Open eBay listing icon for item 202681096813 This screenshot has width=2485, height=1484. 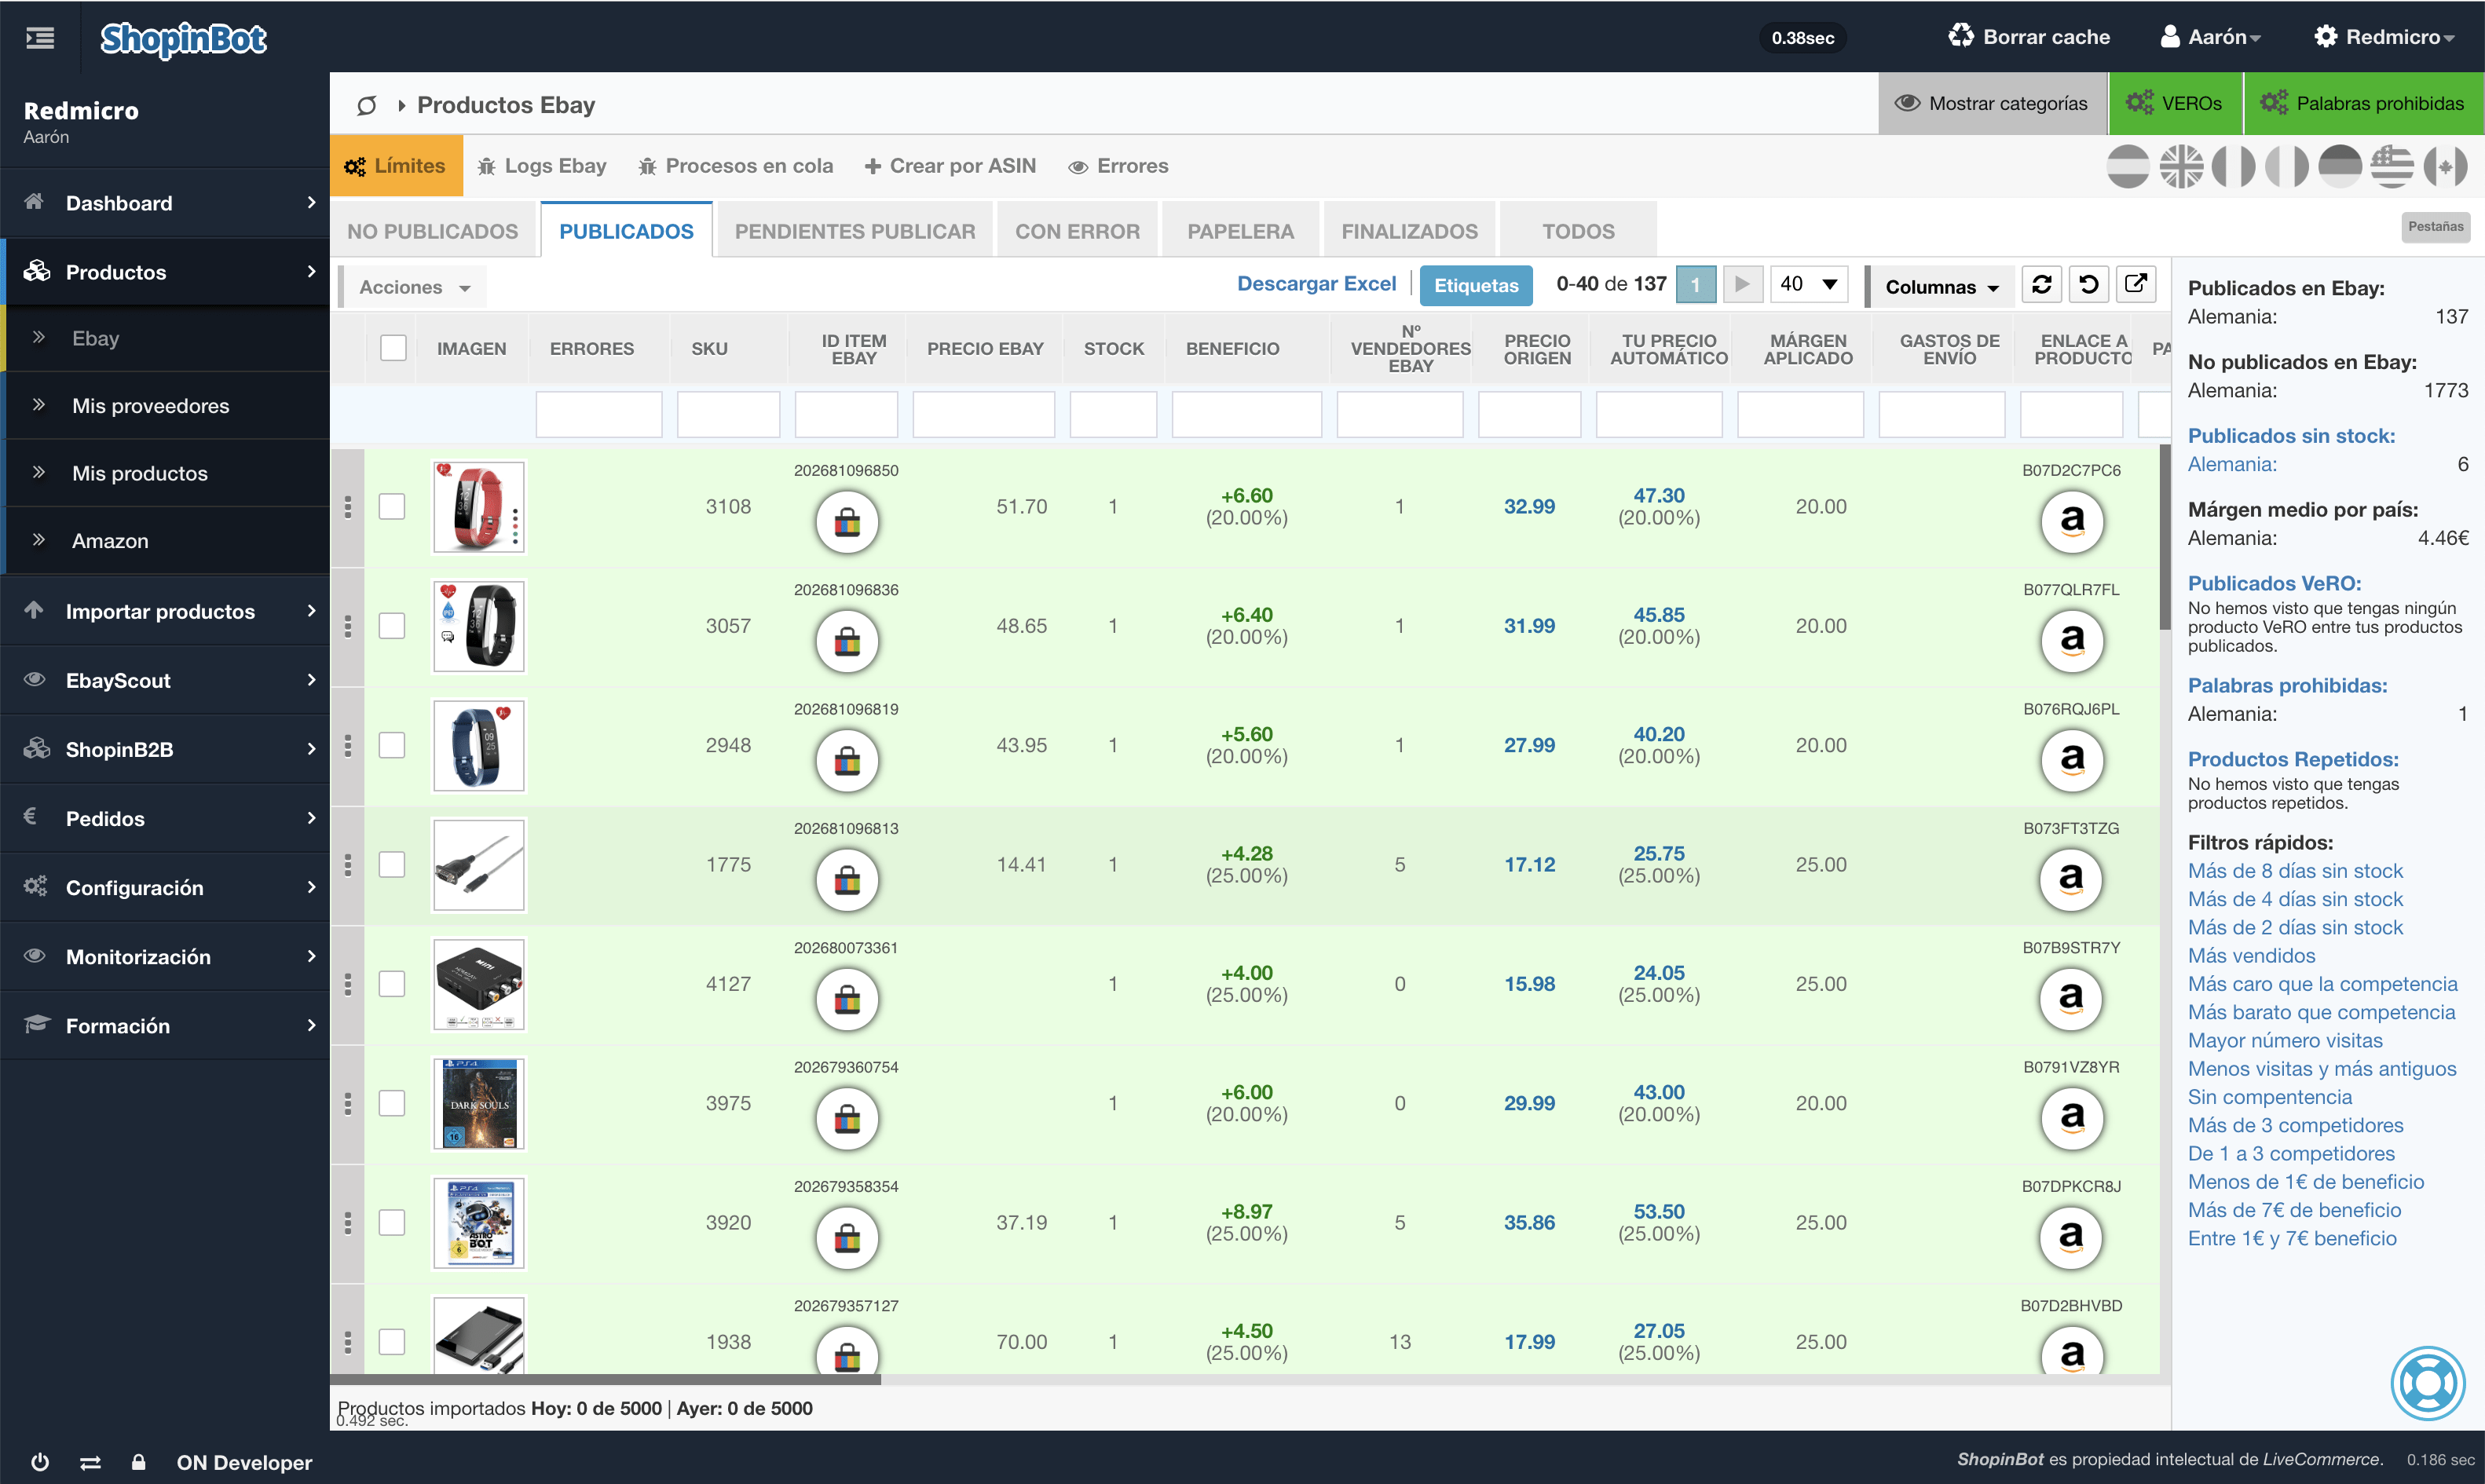(x=847, y=879)
